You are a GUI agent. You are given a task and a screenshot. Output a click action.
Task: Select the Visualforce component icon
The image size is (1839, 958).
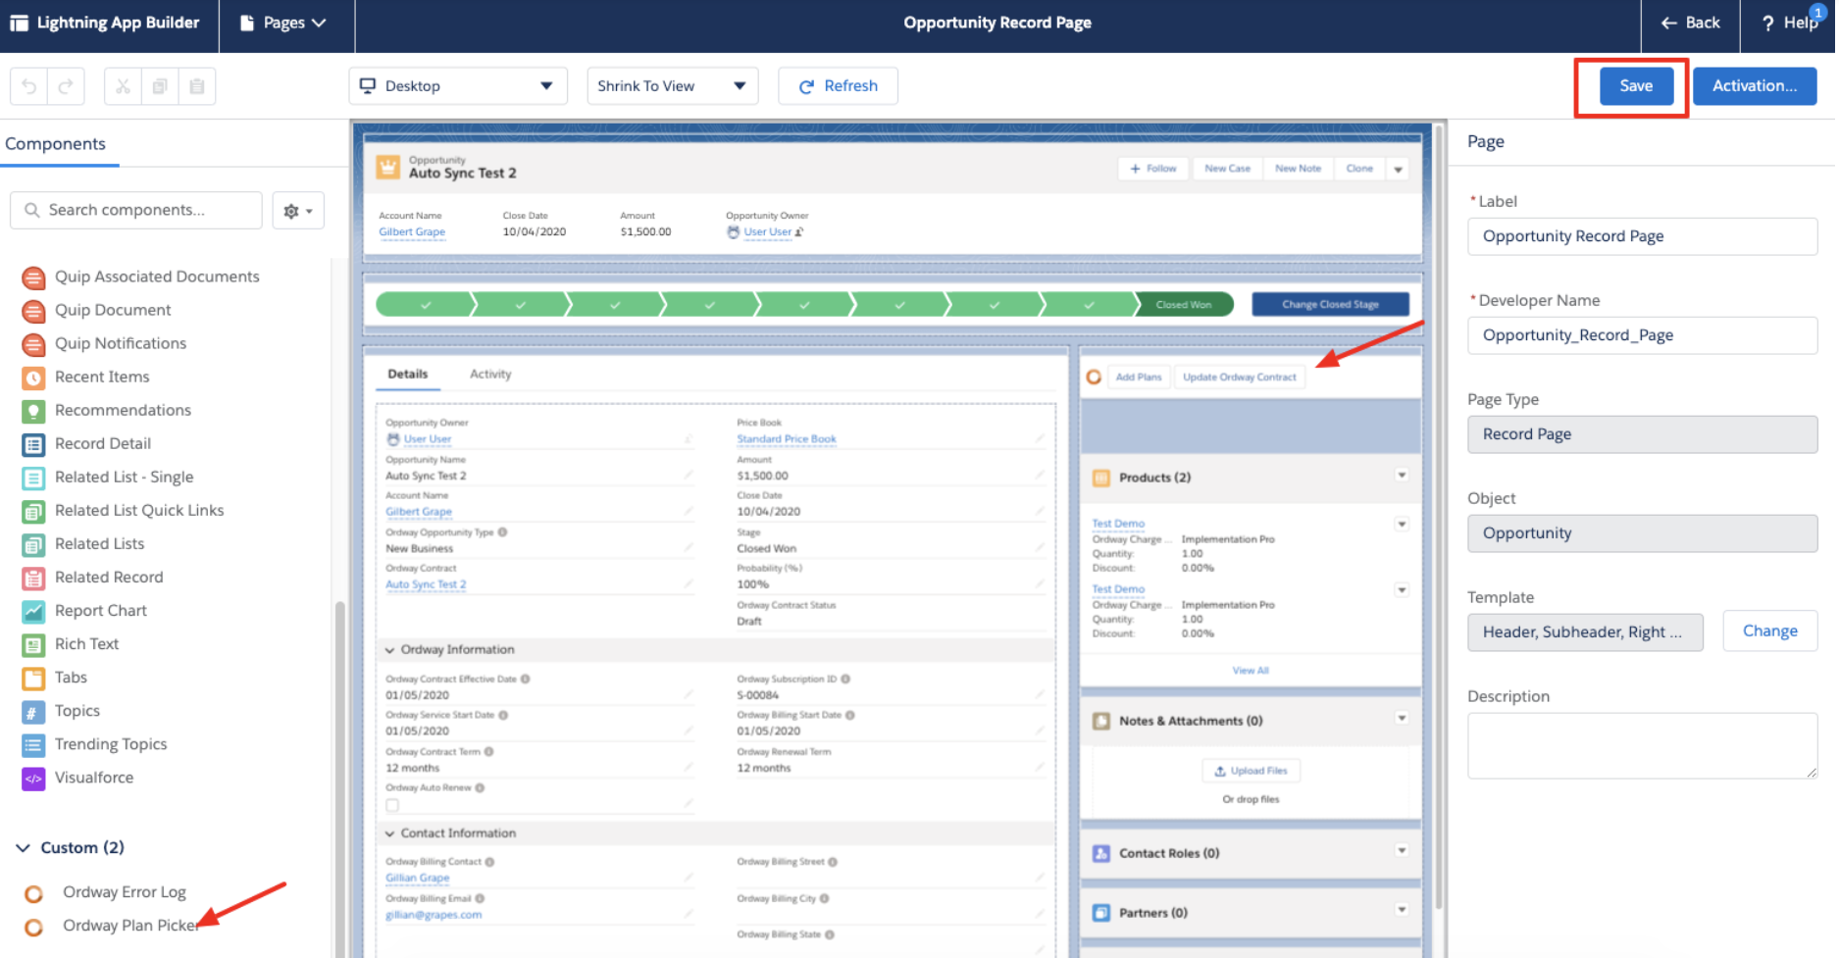click(33, 779)
